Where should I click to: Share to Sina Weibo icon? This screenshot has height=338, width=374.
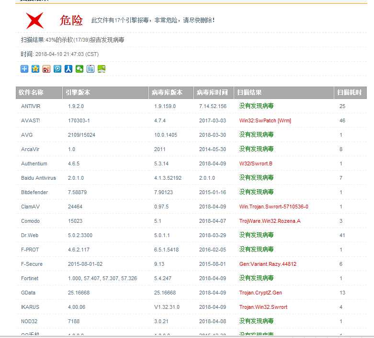click(46, 69)
